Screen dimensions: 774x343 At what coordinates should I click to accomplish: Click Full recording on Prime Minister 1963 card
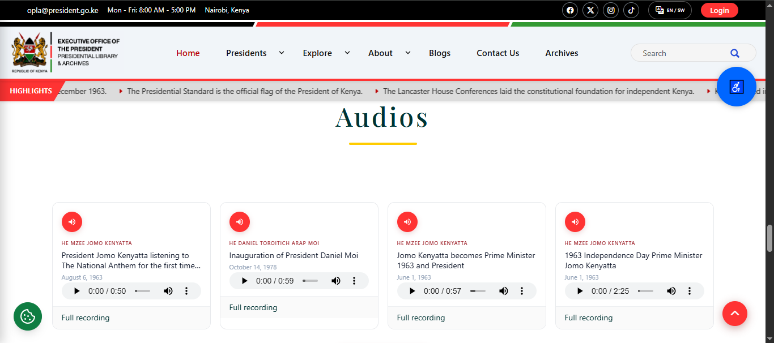[421, 318]
